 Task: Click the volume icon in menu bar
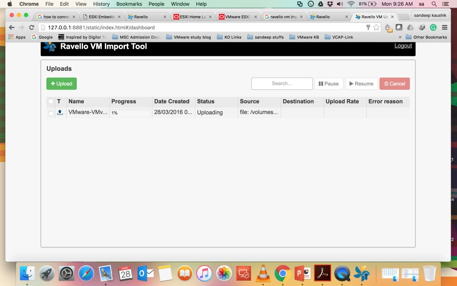coord(340,4)
